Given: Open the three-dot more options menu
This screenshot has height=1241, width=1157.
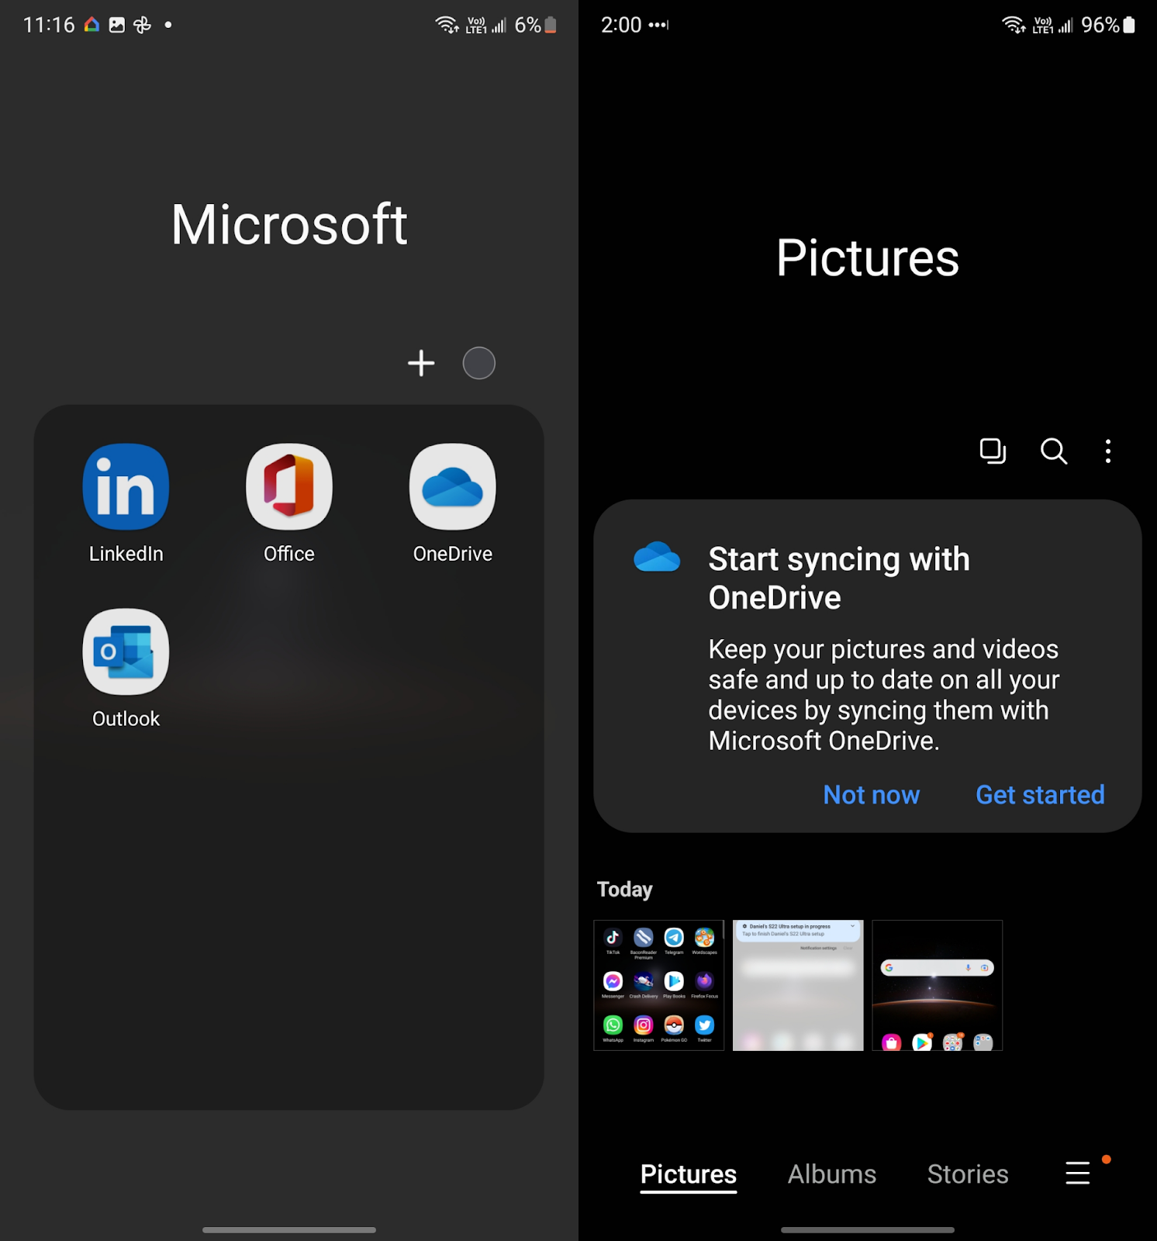Looking at the screenshot, I should pos(1108,451).
